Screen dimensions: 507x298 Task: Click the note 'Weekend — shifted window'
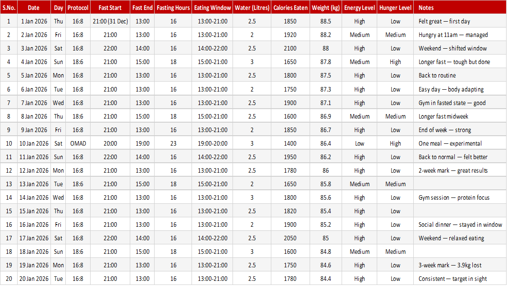452,49
